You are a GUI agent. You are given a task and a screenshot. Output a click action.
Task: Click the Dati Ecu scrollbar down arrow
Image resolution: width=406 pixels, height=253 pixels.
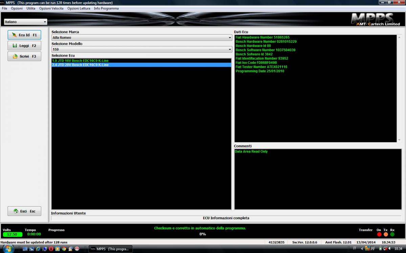click(399, 140)
